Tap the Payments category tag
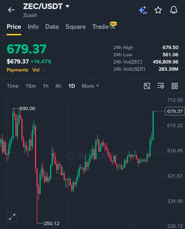 point(17,70)
